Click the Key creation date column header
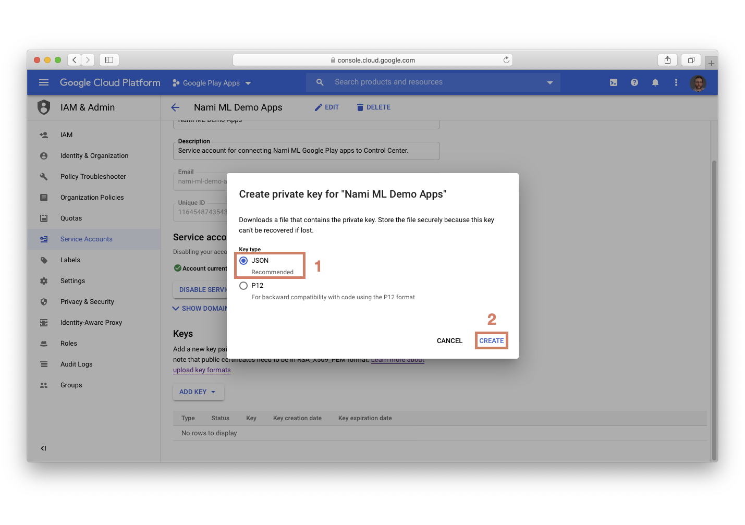The height and width of the screenshot is (525, 745). point(297,418)
